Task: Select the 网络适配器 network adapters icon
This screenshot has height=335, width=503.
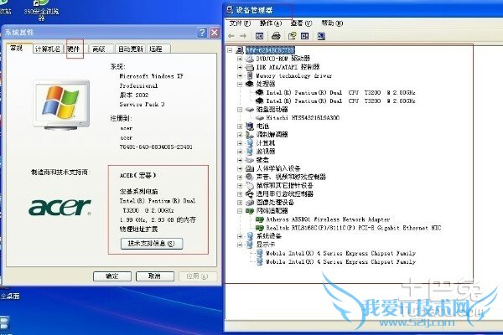Action: pos(250,210)
